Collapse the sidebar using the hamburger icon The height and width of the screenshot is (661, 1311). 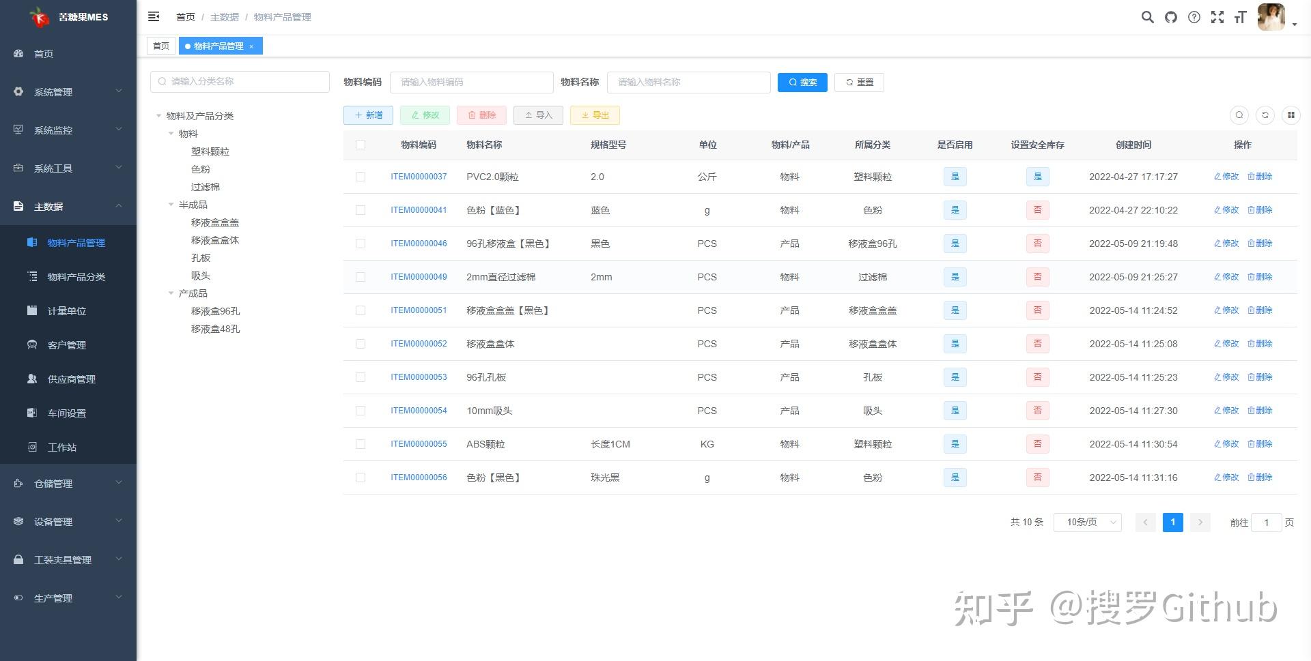pos(153,16)
